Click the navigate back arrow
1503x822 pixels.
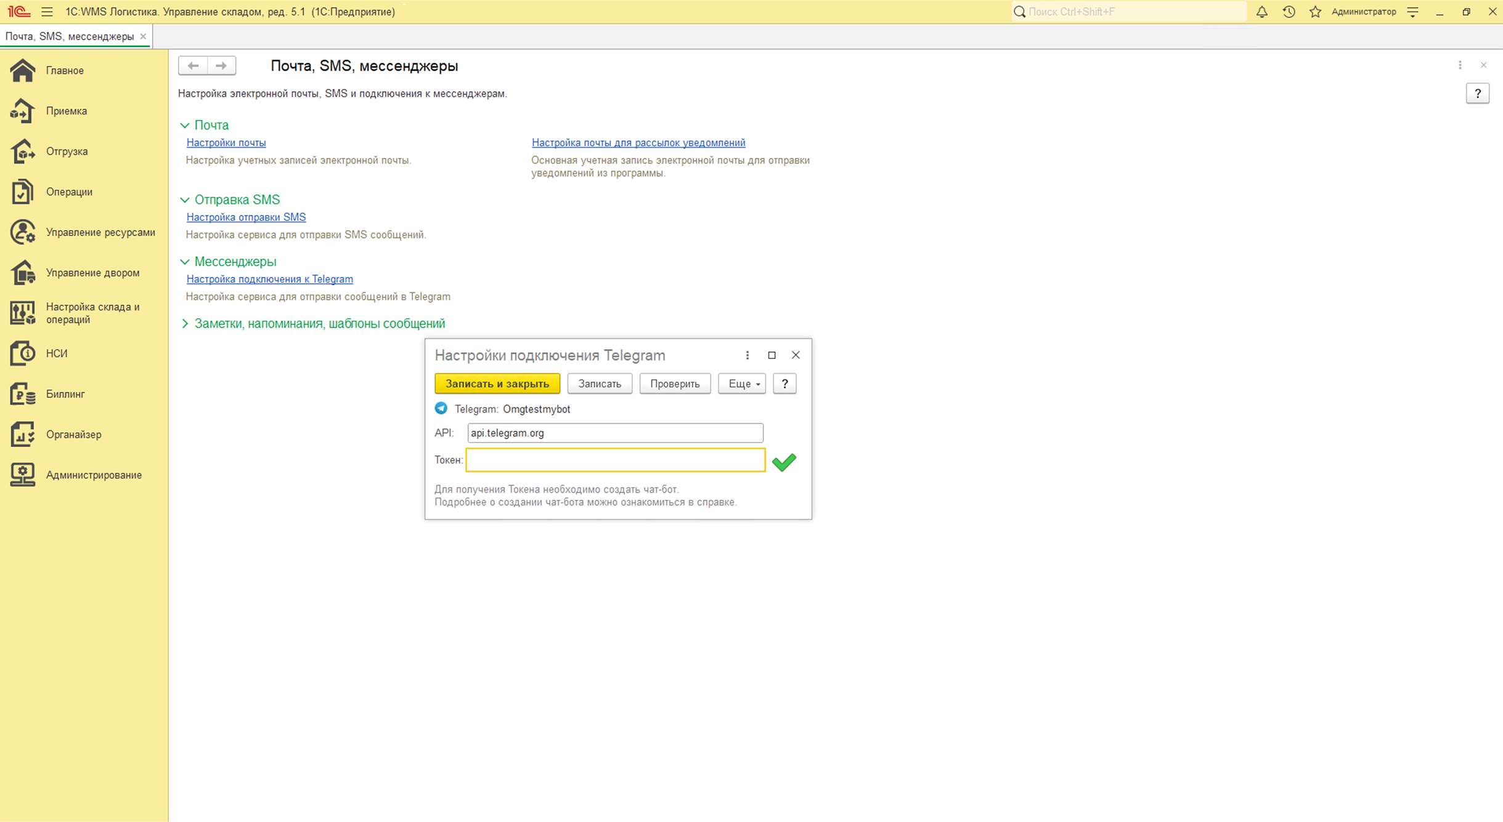point(193,65)
